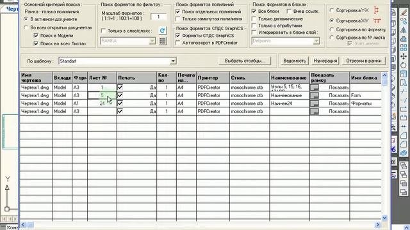This screenshot has height=230, width=410.
Task: Select the Erase tool in right toolbar
Action: pos(404,12)
